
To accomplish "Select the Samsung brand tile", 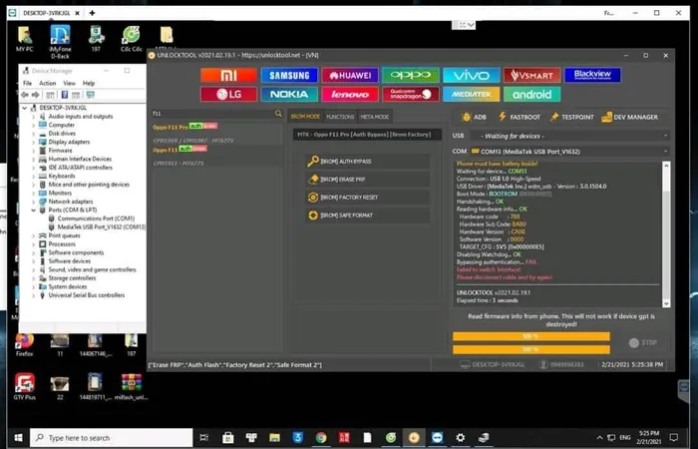I will click(x=289, y=75).
